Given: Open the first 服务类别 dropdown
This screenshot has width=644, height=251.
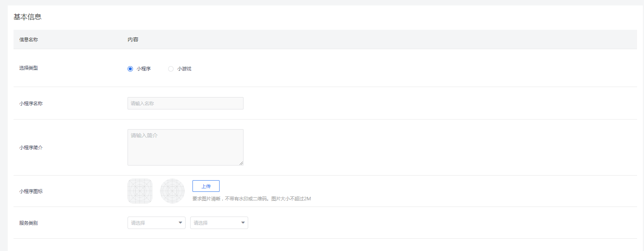Looking at the screenshot, I should click(156, 223).
